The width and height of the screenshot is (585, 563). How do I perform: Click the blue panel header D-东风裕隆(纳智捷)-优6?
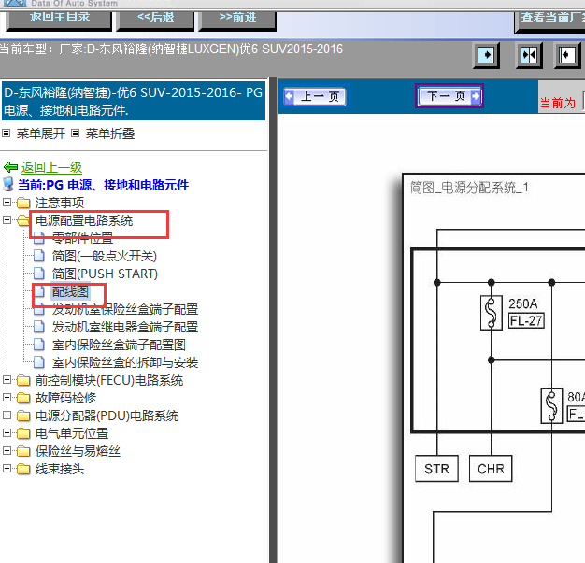coord(134,101)
